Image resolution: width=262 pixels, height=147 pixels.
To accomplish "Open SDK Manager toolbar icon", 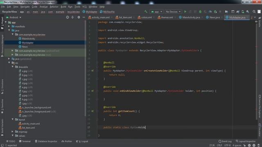I will (248, 12).
